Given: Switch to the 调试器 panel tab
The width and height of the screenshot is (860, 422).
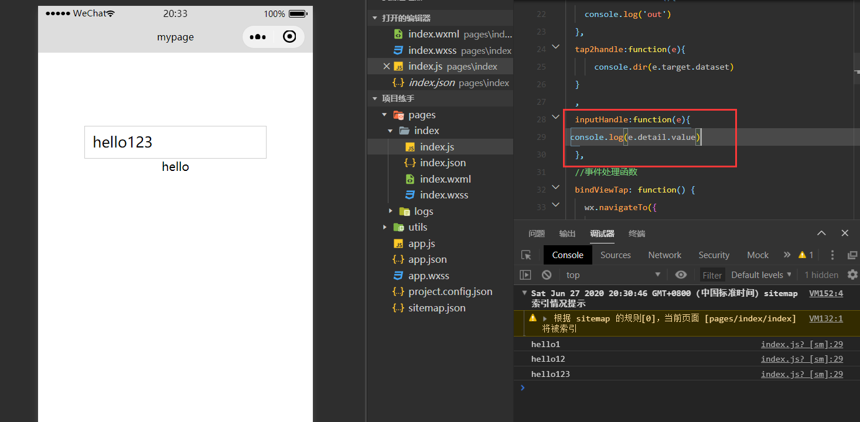Looking at the screenshot, I should pos(602,234).
